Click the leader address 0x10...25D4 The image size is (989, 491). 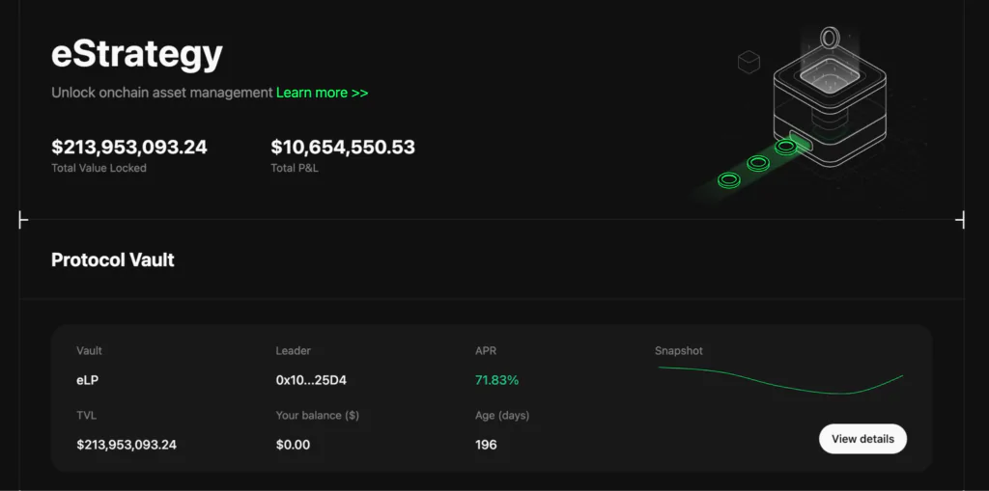point(311,380)
